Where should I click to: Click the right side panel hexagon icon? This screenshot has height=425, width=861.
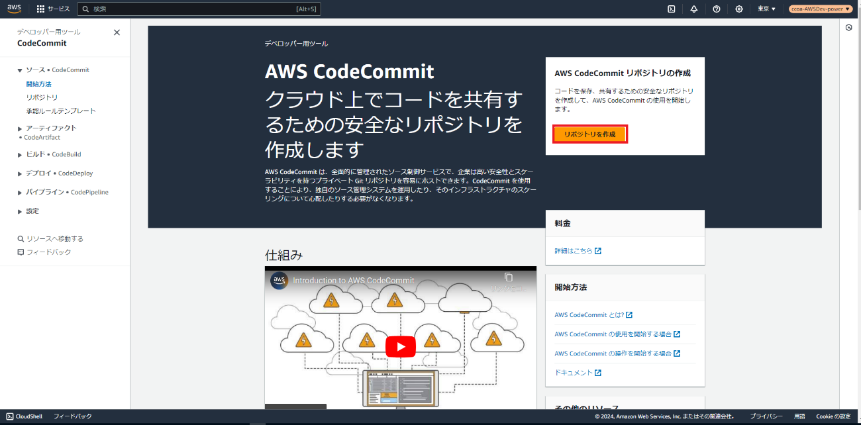click(x=849, y=28)
